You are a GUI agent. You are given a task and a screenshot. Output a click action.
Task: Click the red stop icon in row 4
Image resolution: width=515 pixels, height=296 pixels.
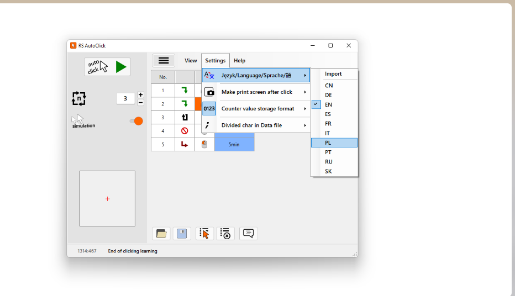click(185, 131)
